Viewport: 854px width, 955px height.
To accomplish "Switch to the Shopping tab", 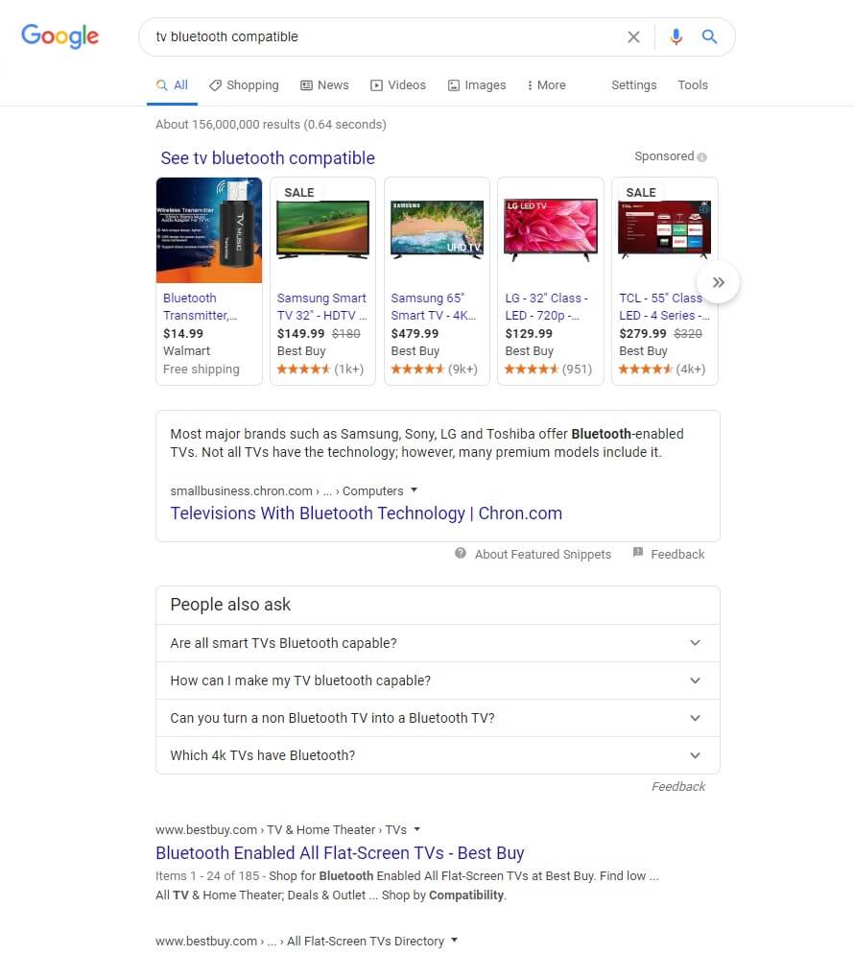I will click(244, 85).
